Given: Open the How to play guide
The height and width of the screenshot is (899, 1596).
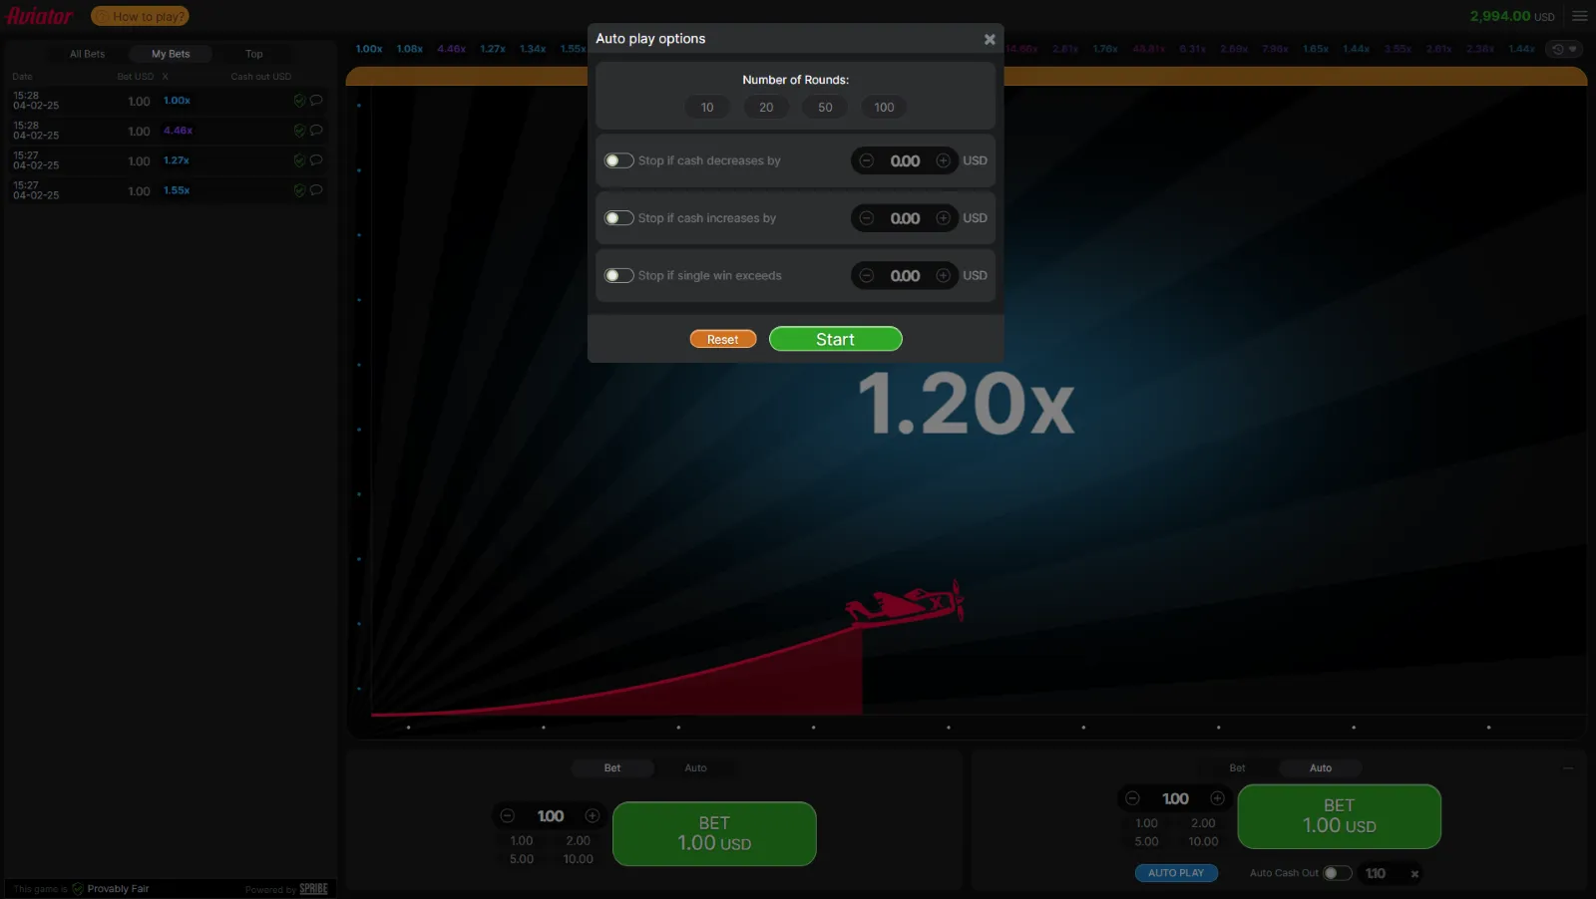Looking at the screenshot, I should (x=140, y=16).
